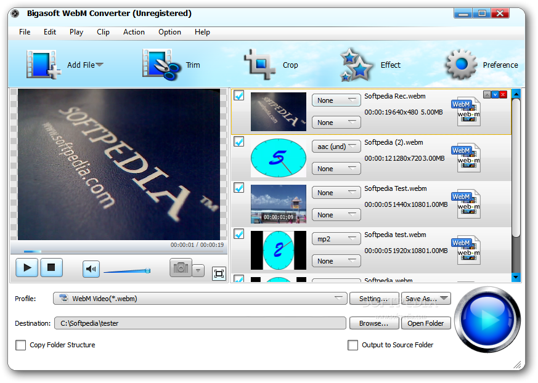Screen dimensions: 538x383
Task: Adjust the volume slider
Action: tap(127, 271)
